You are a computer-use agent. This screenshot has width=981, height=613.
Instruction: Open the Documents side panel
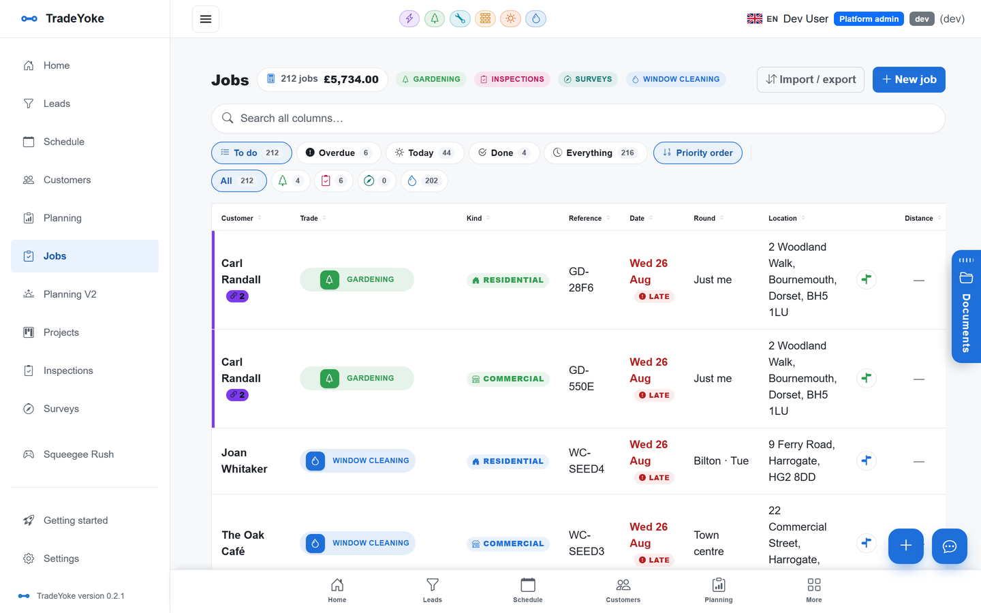tap(966, 306)
